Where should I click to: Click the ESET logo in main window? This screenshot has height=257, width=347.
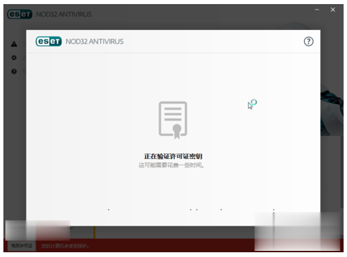coord(20,14)
